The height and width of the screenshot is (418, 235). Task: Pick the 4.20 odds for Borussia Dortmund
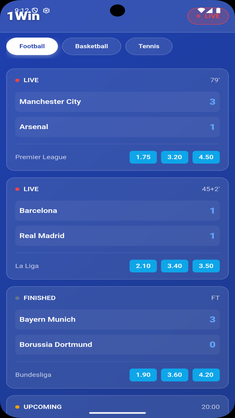(x=206, y=375)
